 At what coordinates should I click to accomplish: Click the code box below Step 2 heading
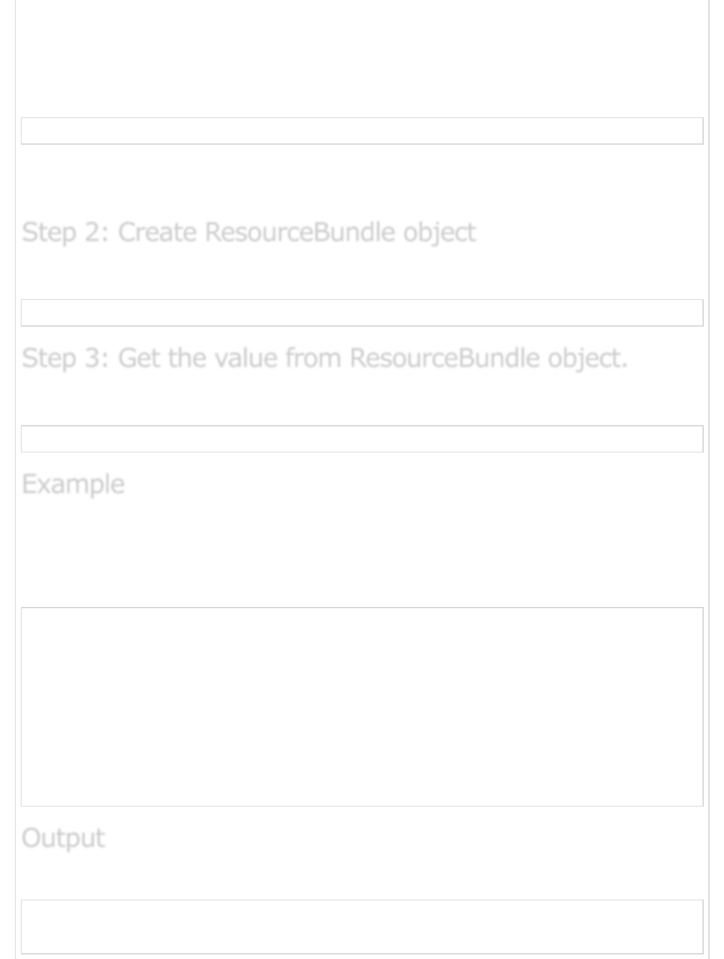pos(362,313)
